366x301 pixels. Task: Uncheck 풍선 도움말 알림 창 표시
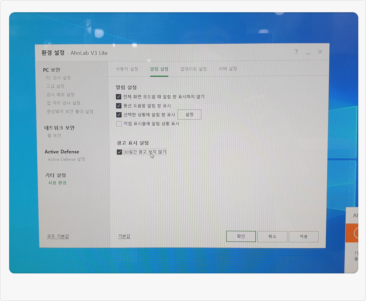click(x=119, y=106)
